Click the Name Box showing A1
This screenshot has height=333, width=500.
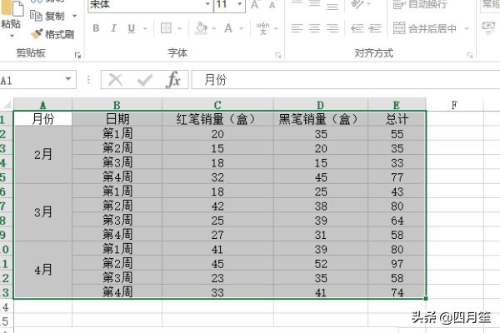(32, 80)
